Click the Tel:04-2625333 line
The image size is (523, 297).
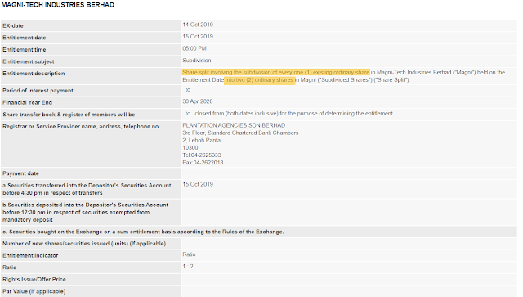click(x=202, y=155)
